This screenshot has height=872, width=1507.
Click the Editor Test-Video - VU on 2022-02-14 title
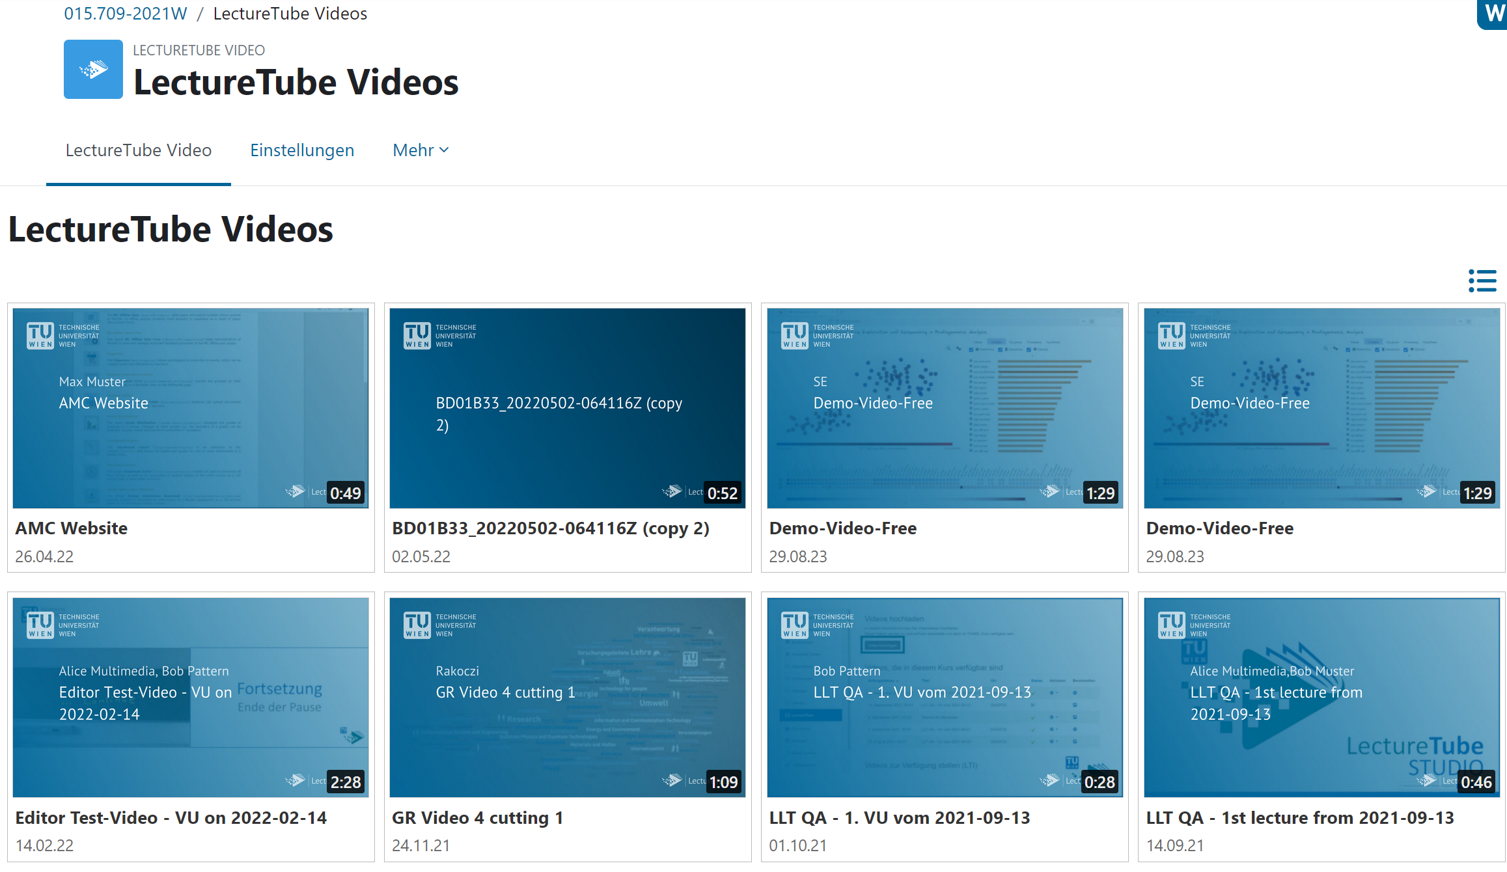(171, 818)
